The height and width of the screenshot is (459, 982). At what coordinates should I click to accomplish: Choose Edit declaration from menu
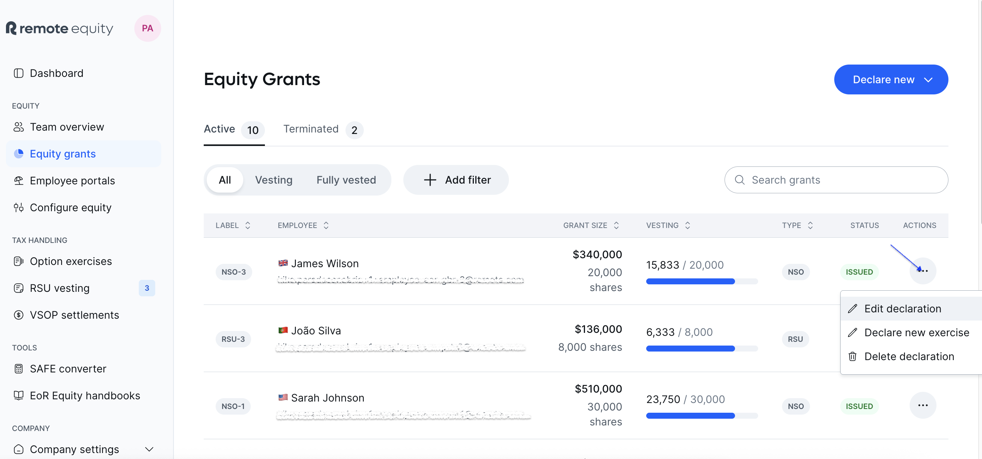(911, 308)
